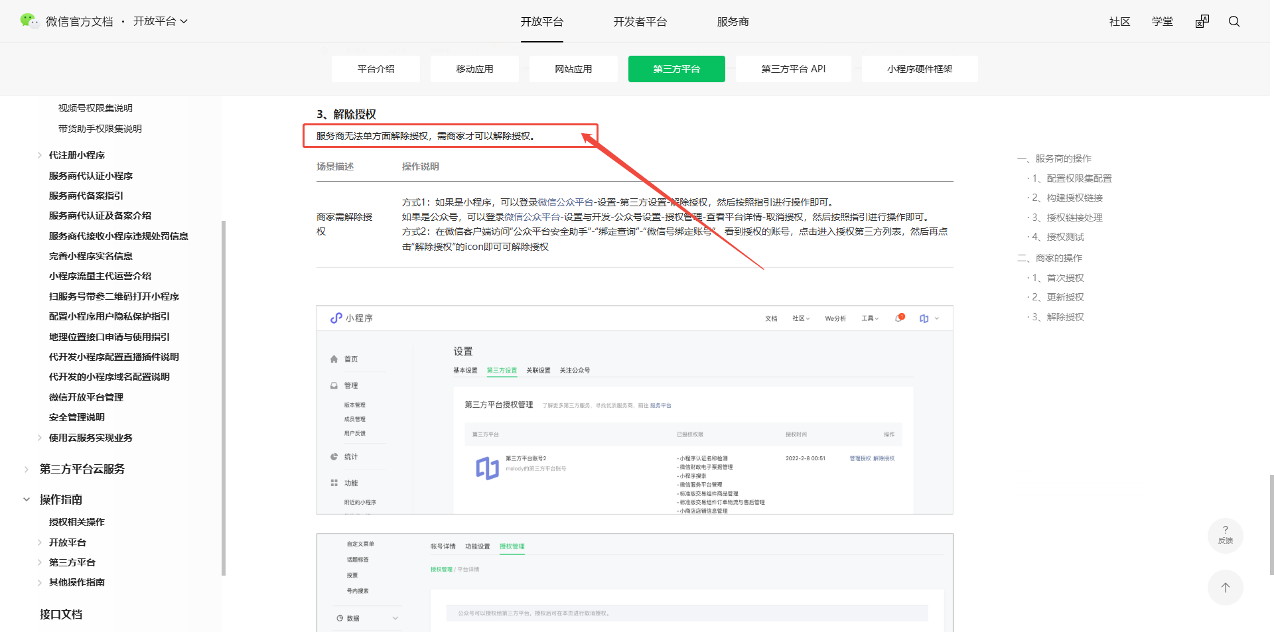
Task: Expand the 其他操作指南 sidebar item
Action: pyautogui.click(x=40, y=582)
